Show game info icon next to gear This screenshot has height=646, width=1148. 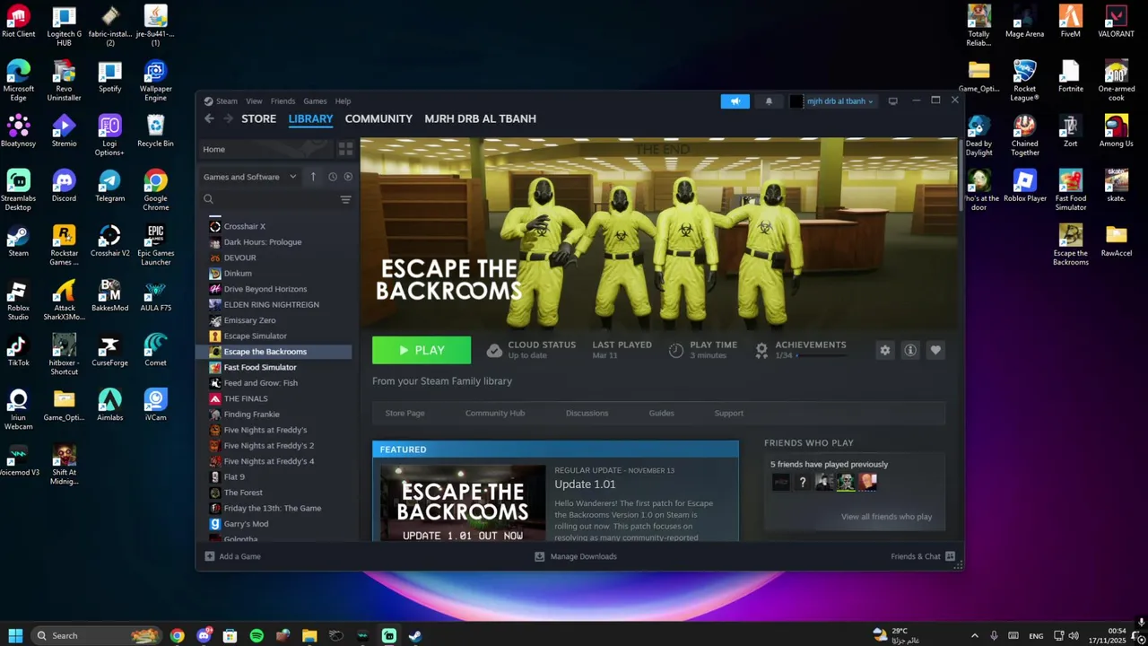click(x=910, y=350)
